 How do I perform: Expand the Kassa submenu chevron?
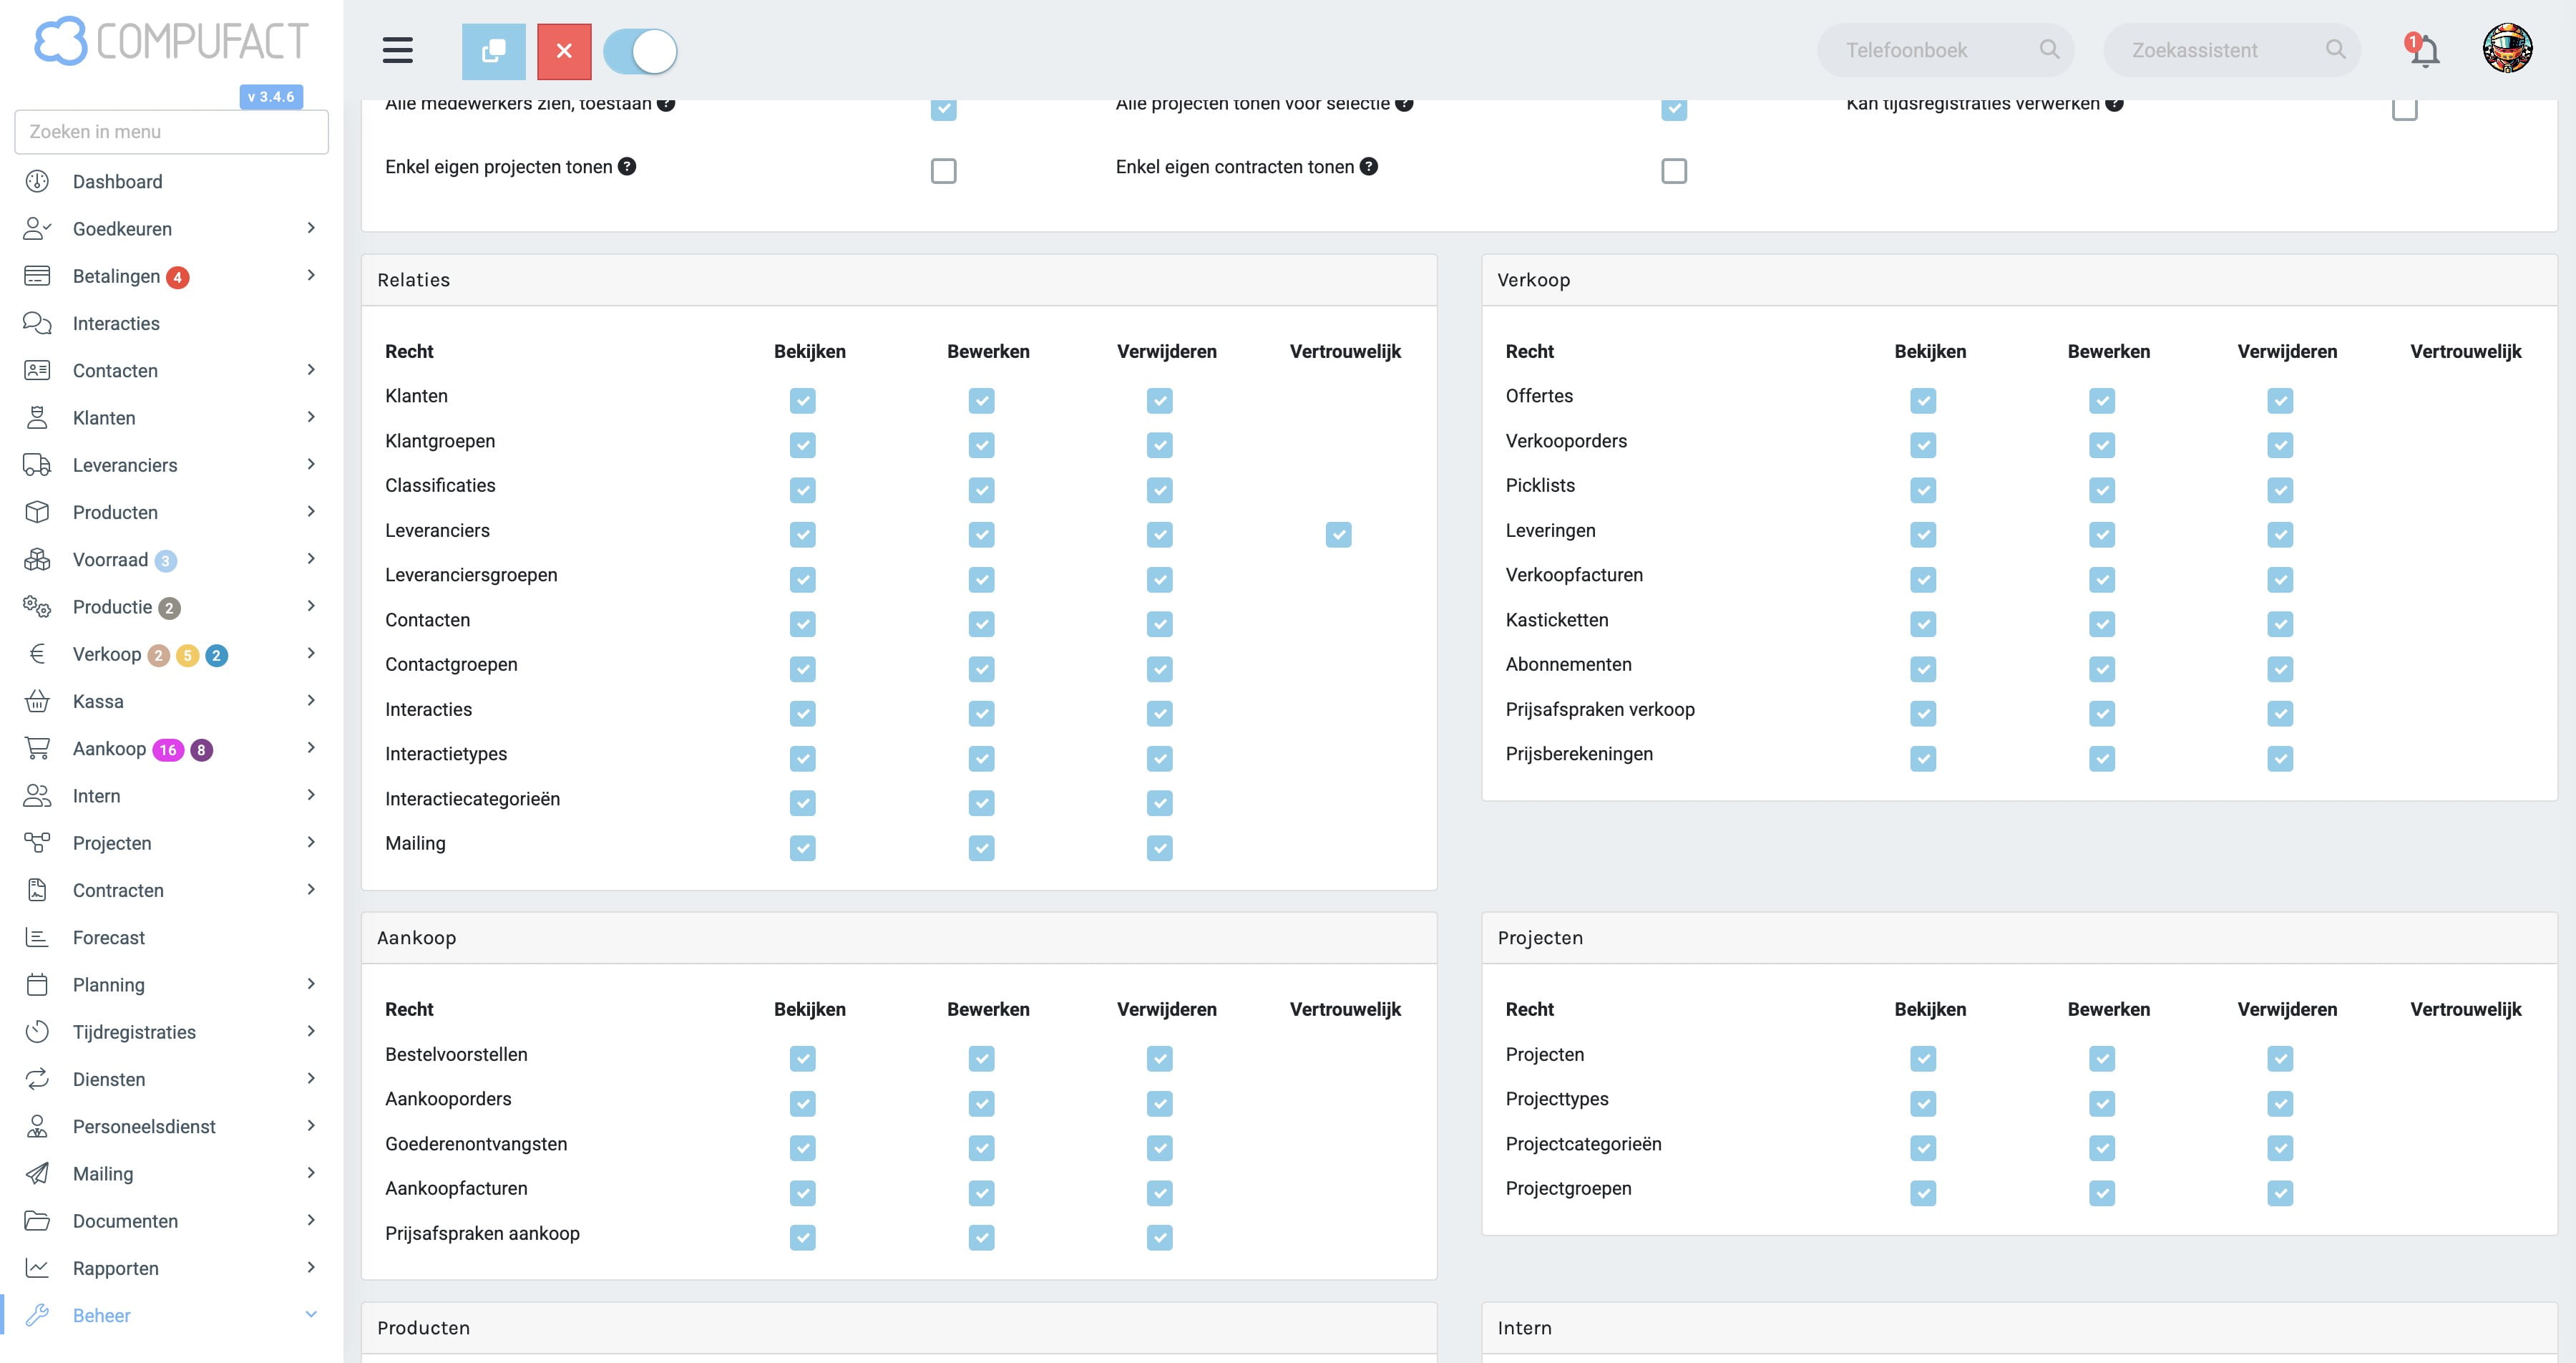pyautogui.click(x=311, y=699)
